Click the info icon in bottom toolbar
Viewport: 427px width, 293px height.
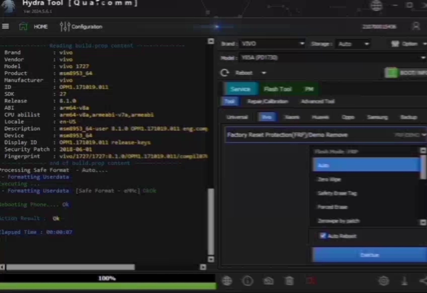point(247,281)
